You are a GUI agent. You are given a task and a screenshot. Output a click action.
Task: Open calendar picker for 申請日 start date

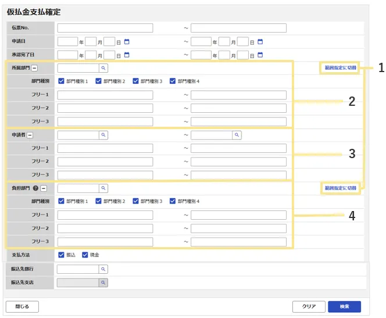tap(127, 42)
